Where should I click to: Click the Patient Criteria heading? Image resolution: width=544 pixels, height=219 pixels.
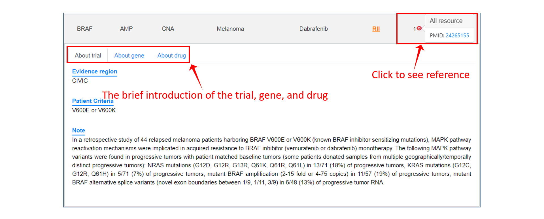tap(93, 101)
